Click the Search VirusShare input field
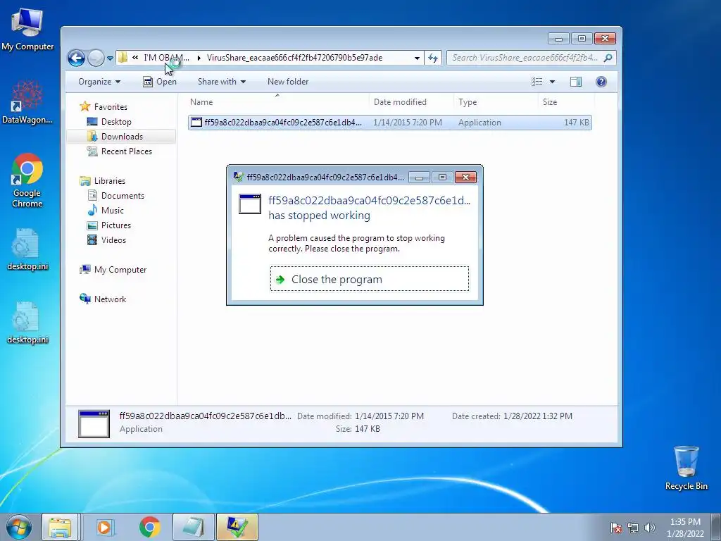The image size is (721, 541). [x=524, y=58]
